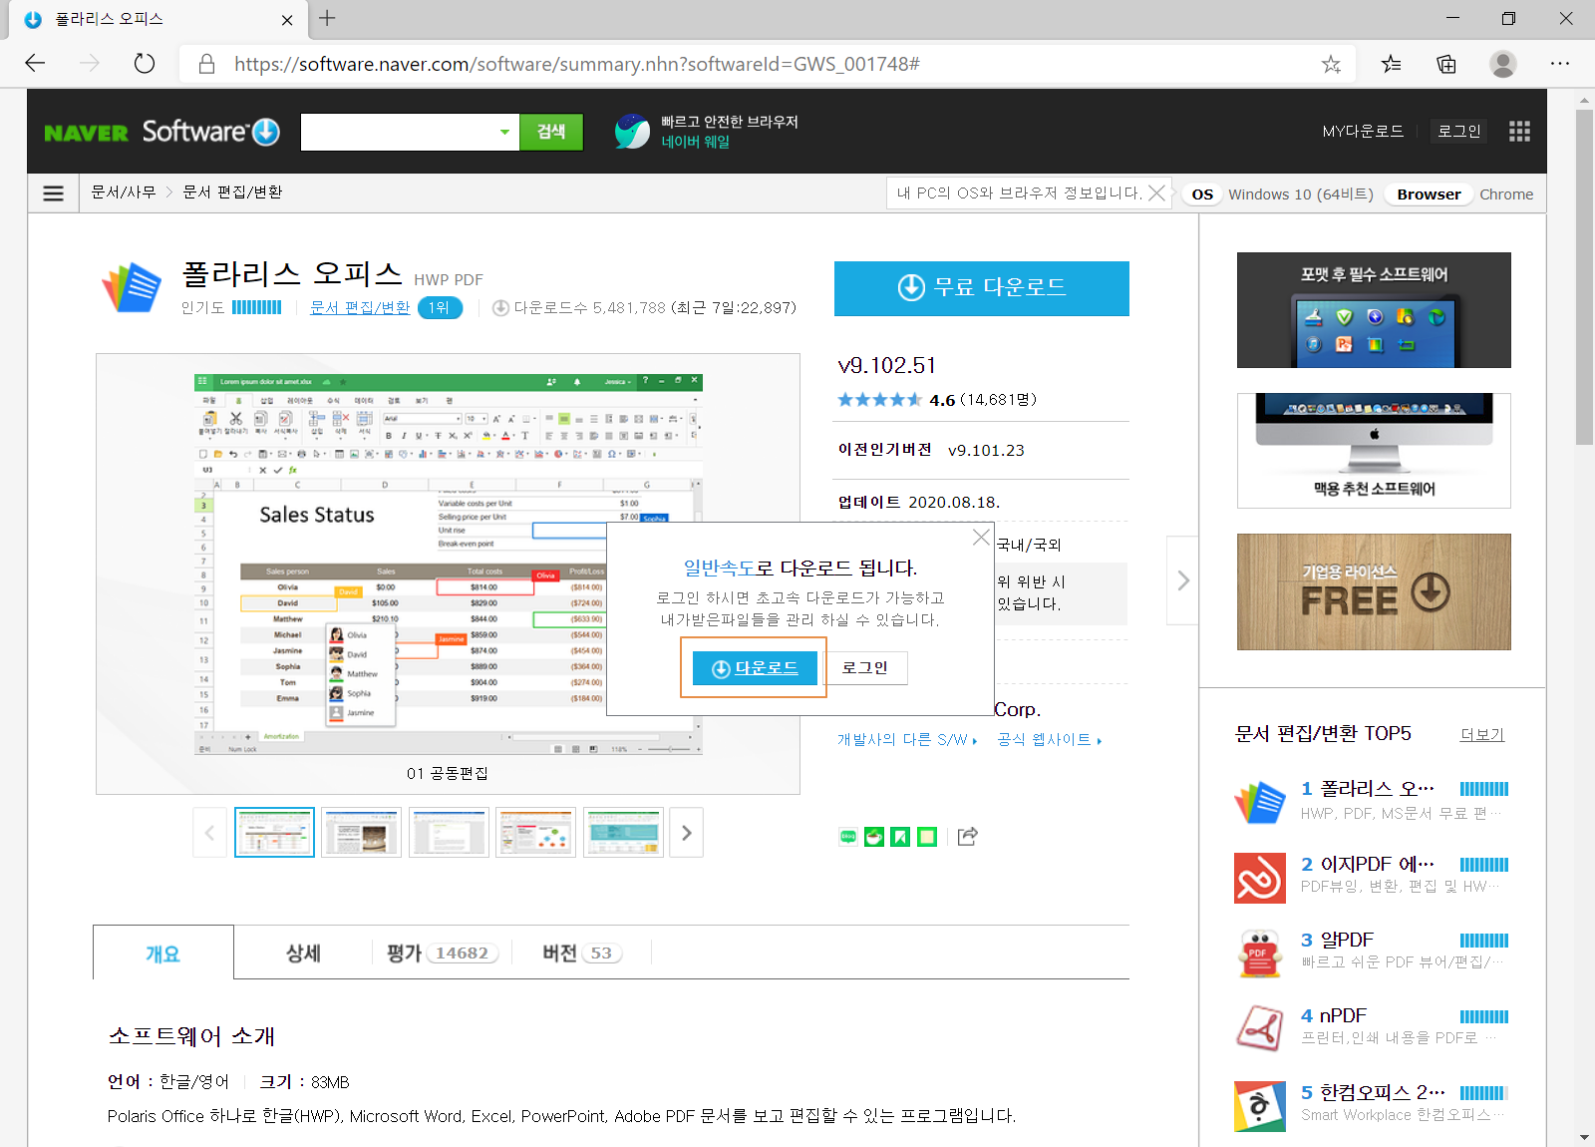
Task: Click the external share arrow icon
Action: 967,837
